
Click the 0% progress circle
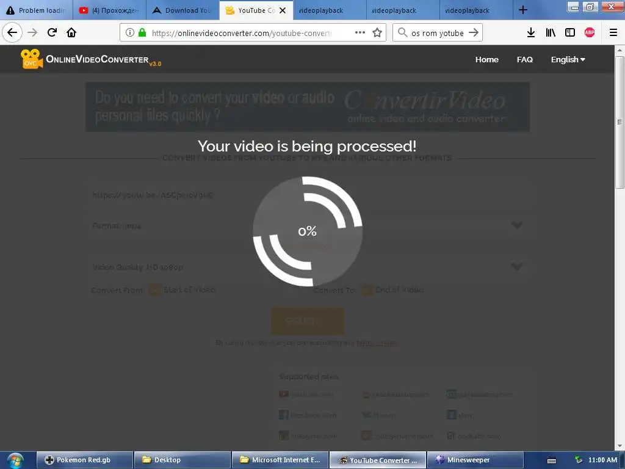pos(308,231)
